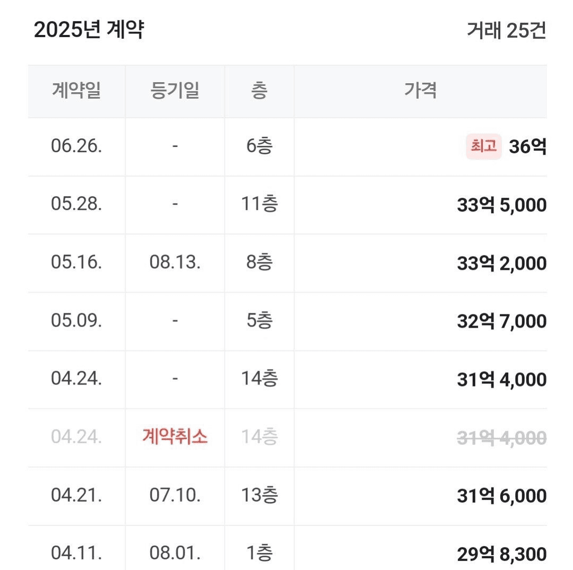Select the 36억 highest price
This screenshot has height=570, width=573.
pyautogui.click(x=528, y=146)
